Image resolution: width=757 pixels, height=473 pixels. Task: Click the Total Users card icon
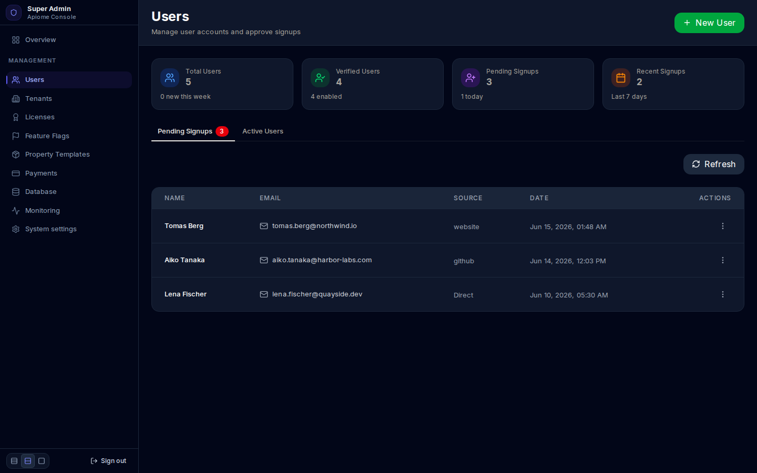click(170, 78)
